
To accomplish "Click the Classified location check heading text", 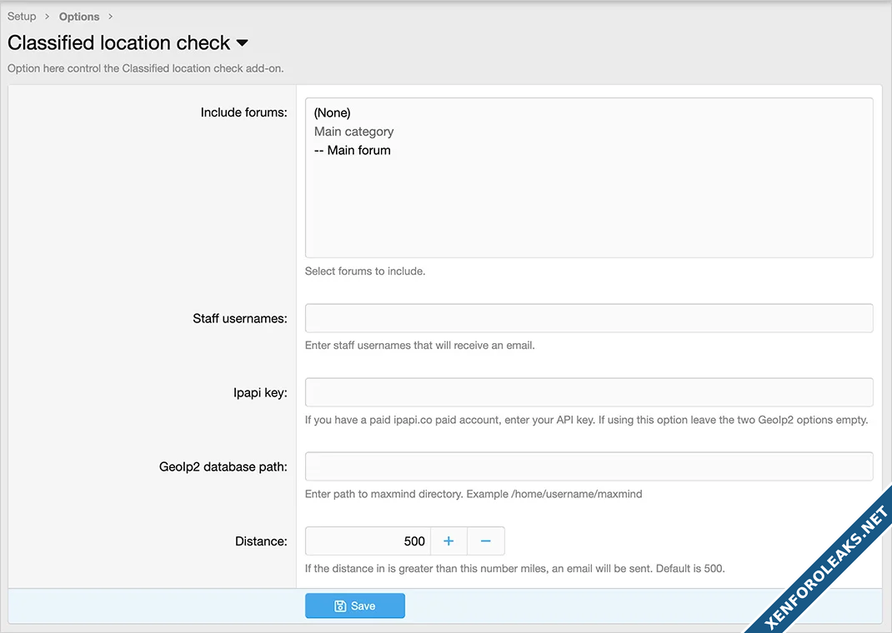I will pos(118,43).
